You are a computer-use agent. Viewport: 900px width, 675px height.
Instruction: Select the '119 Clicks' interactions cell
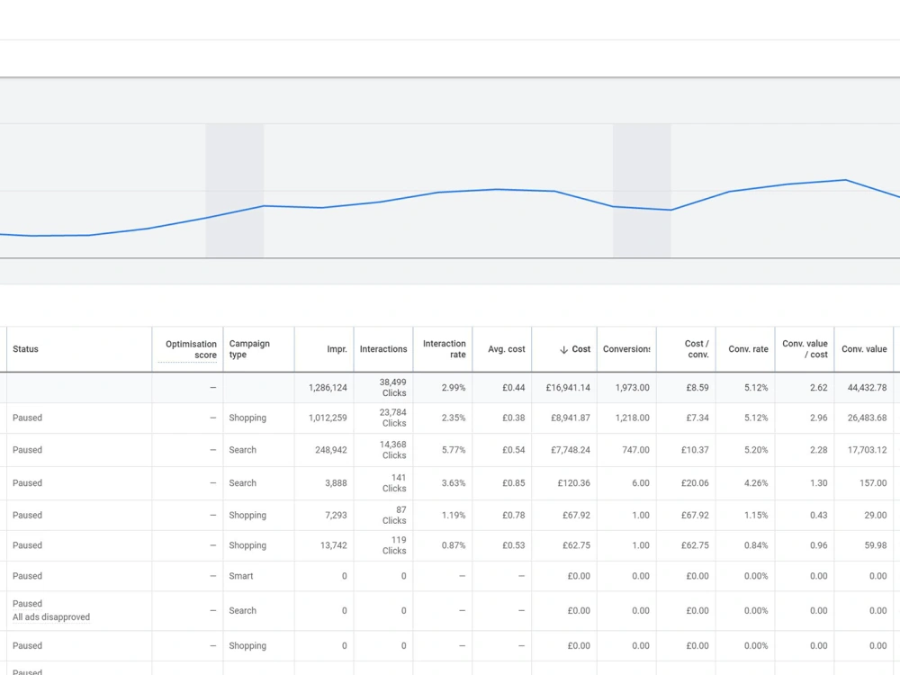[x=394, y=545]
